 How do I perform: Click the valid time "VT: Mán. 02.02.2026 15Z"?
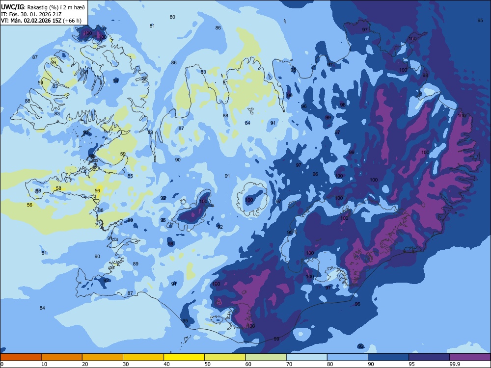pyautogui.click(x=31, y=21)
